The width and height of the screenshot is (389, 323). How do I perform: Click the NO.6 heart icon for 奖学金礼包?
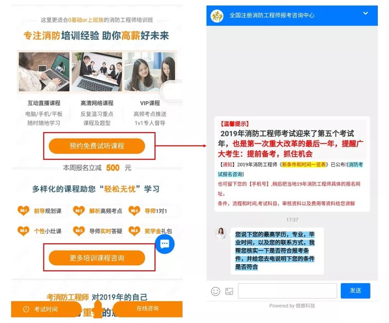[134, 231]
